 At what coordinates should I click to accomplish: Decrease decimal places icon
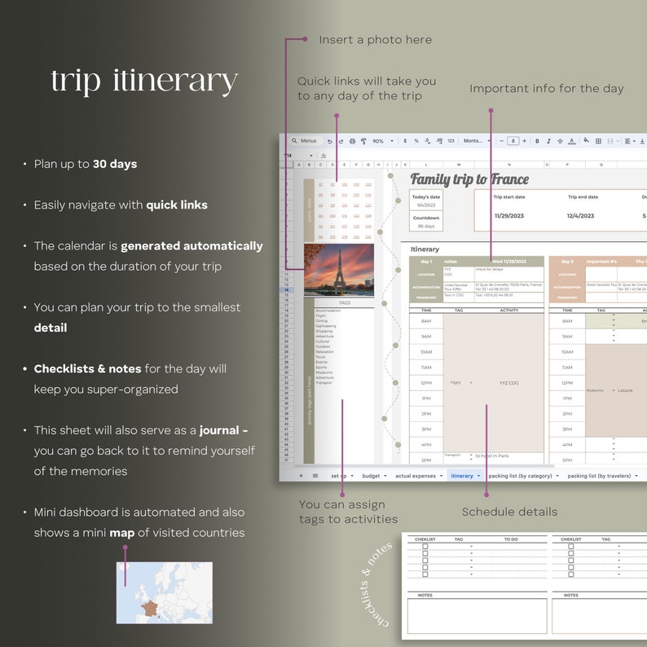click(x=428, y=141)
